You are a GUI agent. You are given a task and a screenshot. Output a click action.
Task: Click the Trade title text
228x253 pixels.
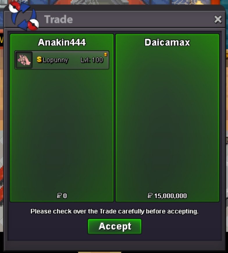click(x=58, y=19)
